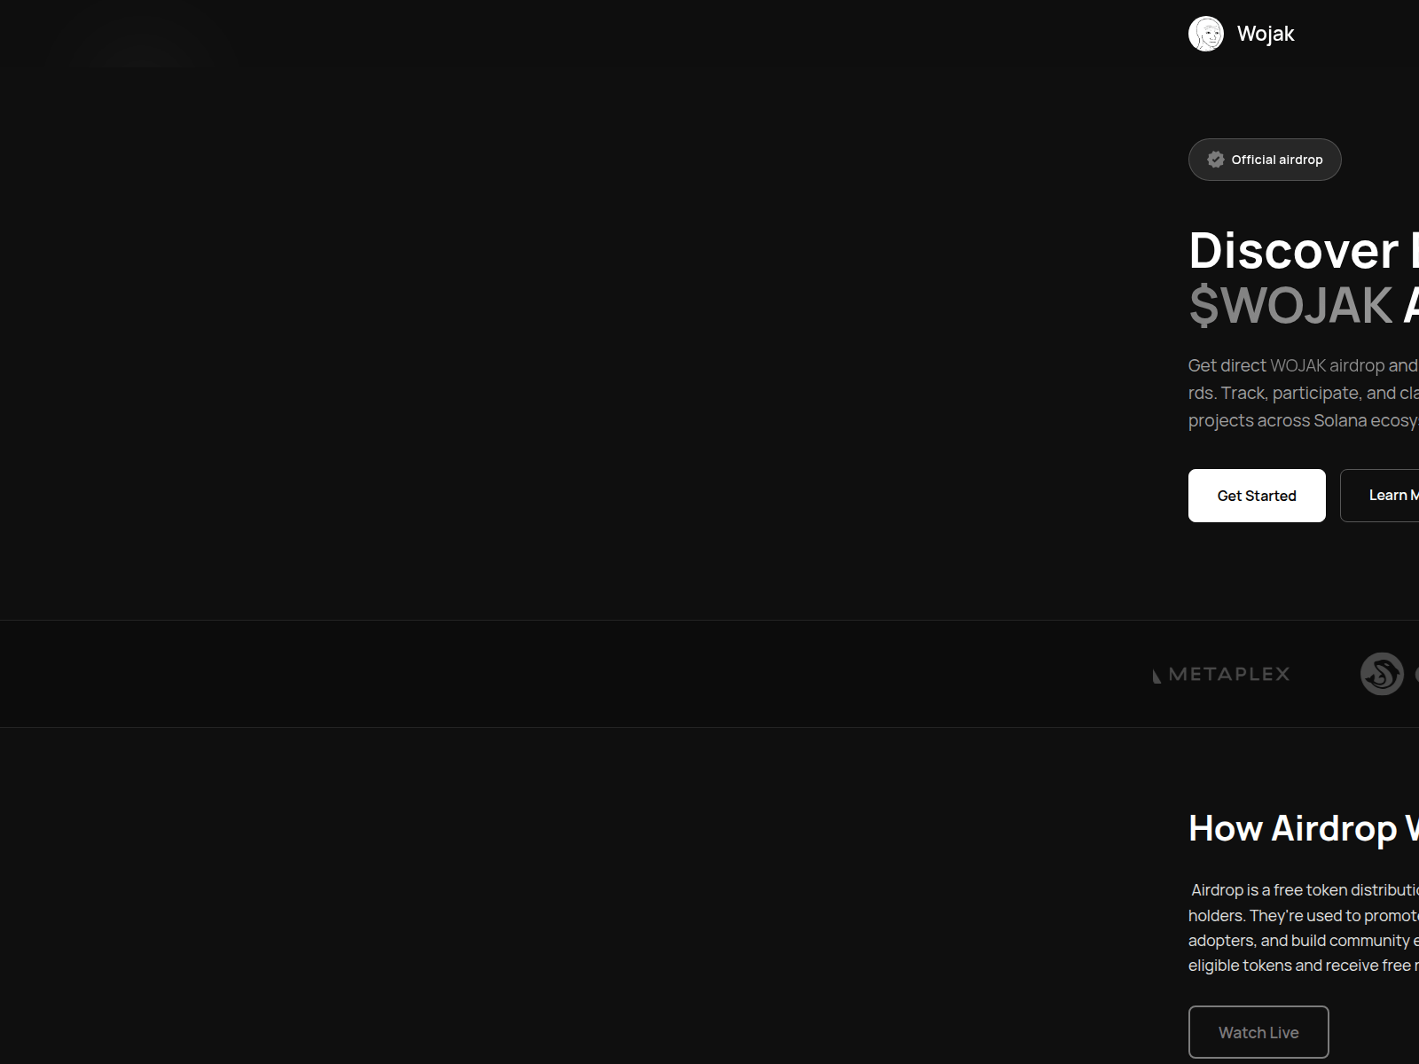Click the Track, participate, and claim line

tap(1304, 393)
